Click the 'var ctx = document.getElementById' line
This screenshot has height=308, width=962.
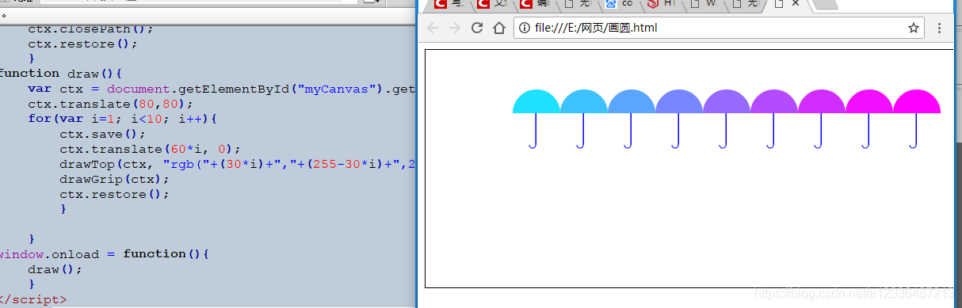pyautogui.click(x=221, y=89)
